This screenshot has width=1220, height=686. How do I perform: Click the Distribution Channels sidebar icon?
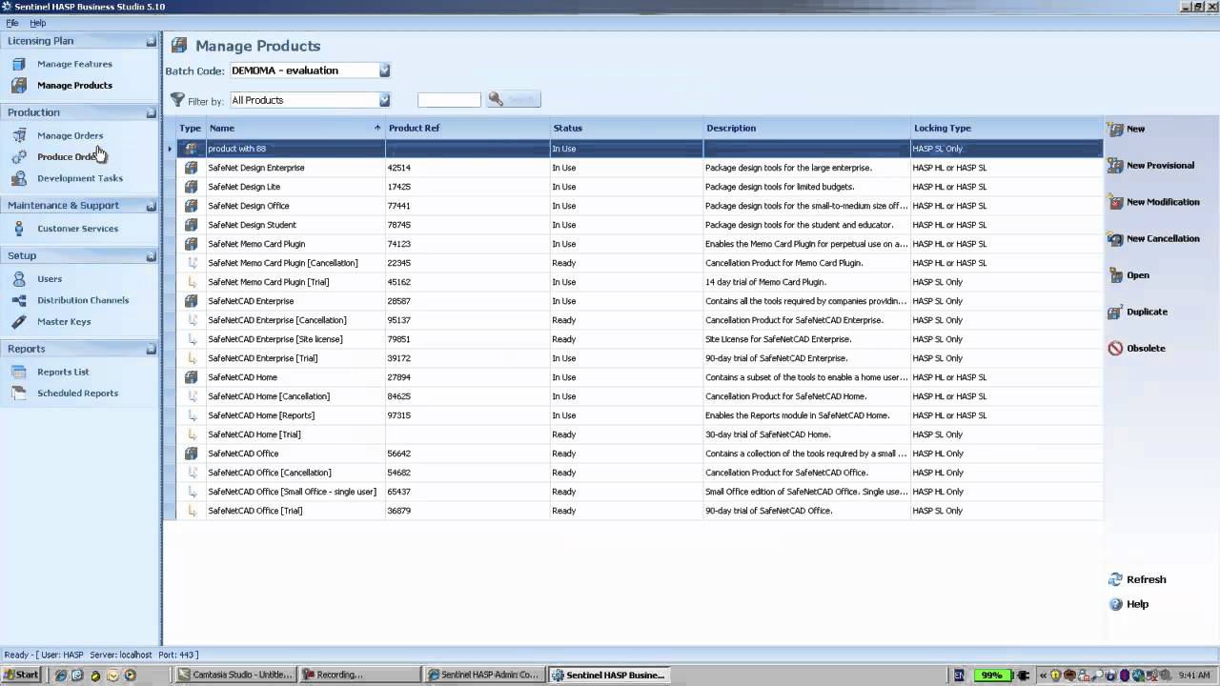[x=19, y=300]
